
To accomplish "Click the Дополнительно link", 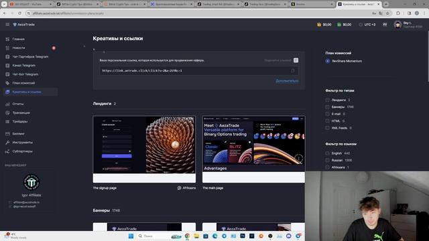I will click(x=287, y=81).
